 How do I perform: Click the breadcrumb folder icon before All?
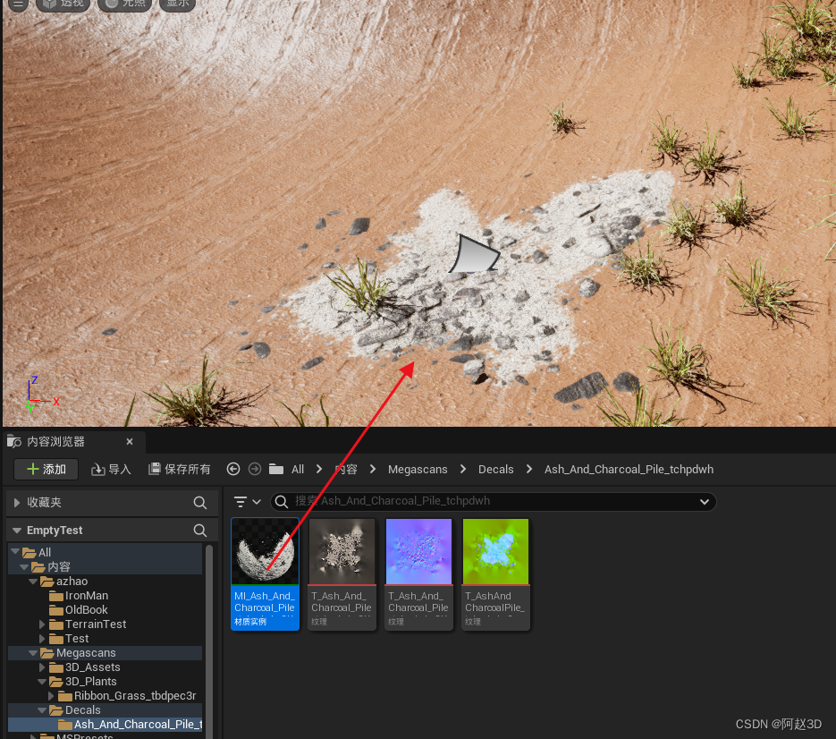point(276,469)
